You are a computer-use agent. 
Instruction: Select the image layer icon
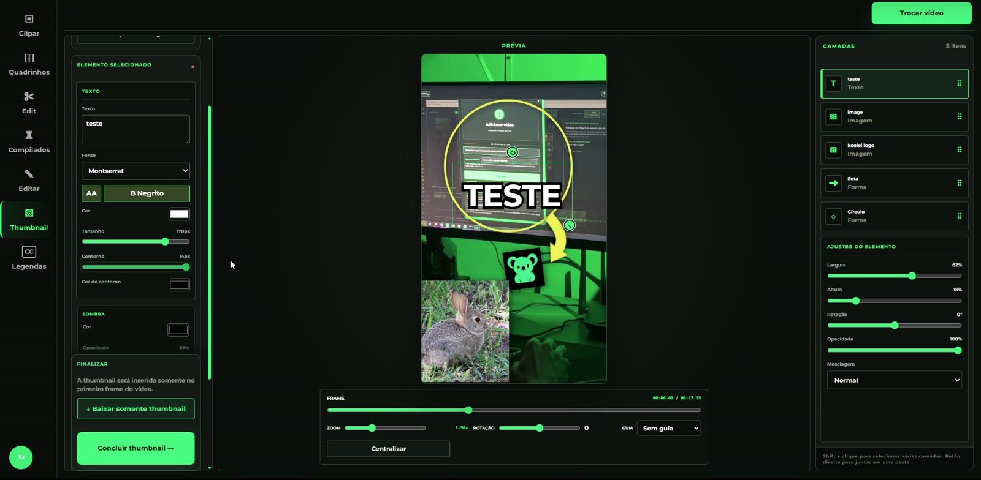click(833, 116)
